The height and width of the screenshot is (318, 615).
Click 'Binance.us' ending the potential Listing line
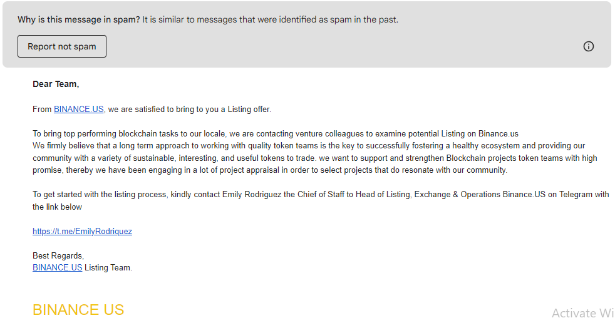[499, 133]
